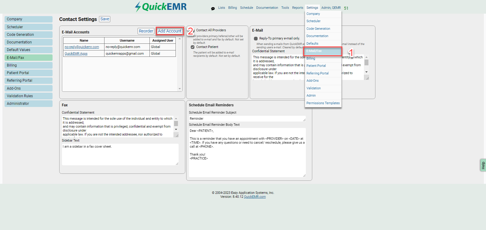The image size is (486, 230).
Task: Open the Help side tab
Action: click(x=483, y=165)
